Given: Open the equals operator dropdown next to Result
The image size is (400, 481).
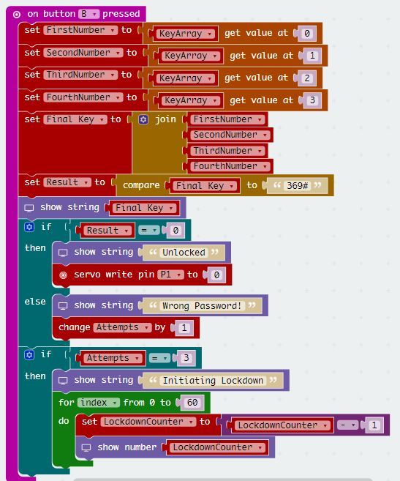Looking at the screenshot, I should coord(149,230).
